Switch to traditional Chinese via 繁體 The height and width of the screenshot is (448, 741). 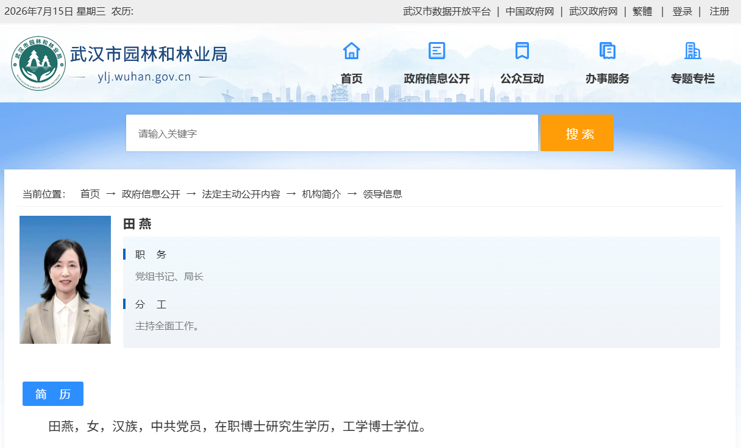(x=642, y=12)
